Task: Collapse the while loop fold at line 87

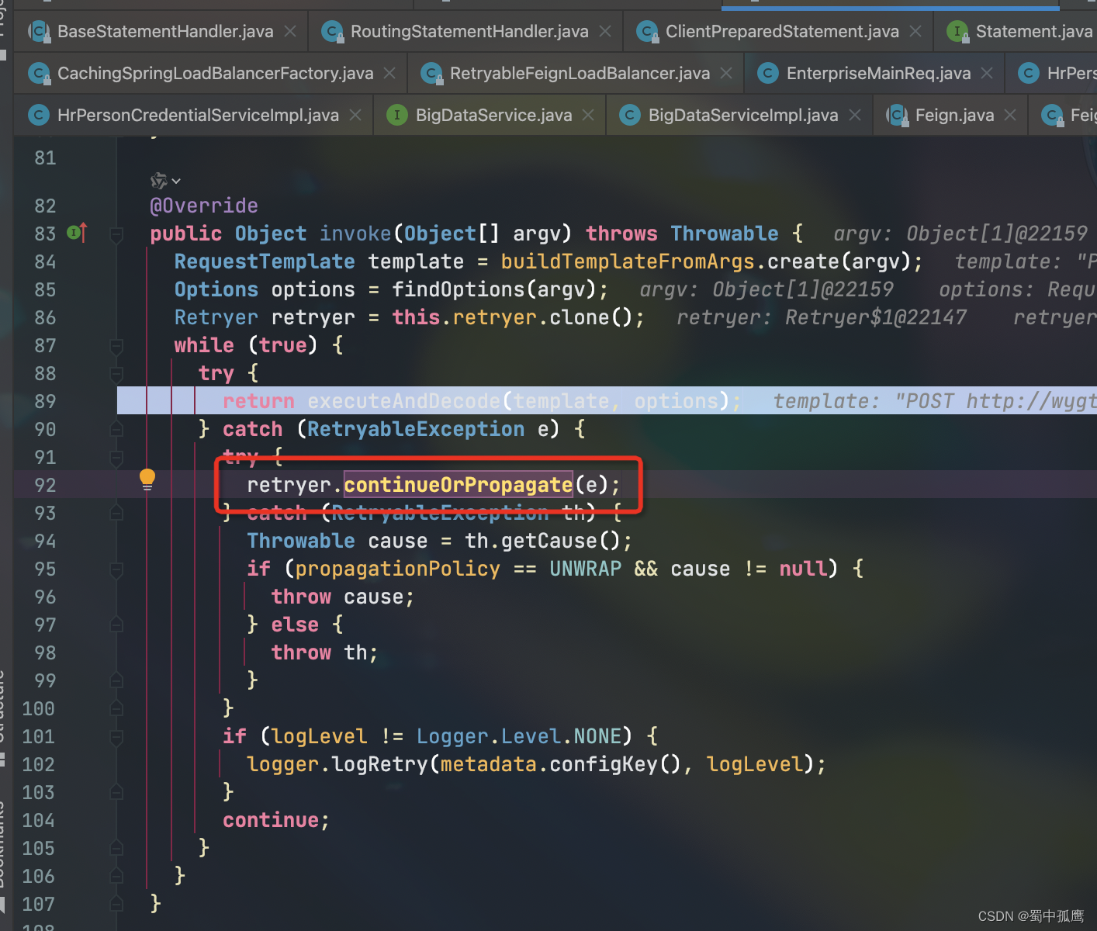Action: (116, 345)
